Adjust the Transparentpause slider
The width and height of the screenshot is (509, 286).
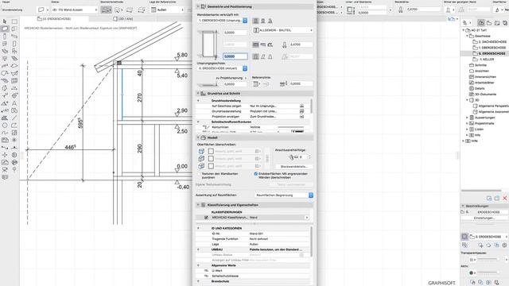pyautogui.click(x=488, y=259)
